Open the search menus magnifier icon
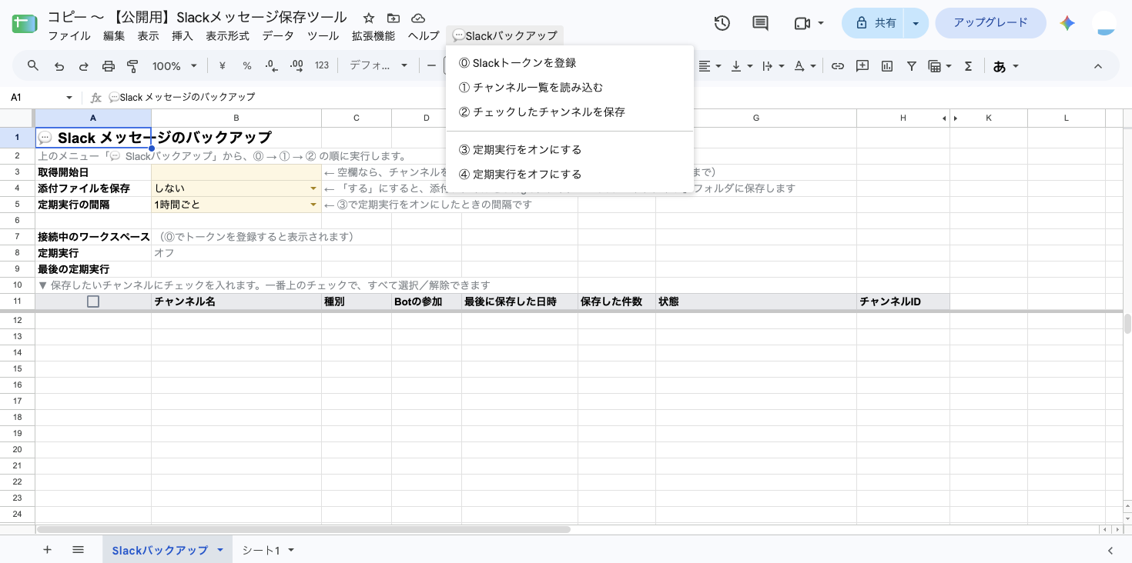 32,66
